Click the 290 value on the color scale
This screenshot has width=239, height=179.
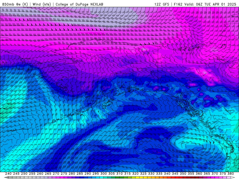coord(88,174)
